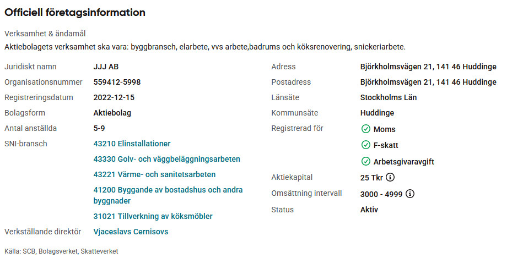
Task: Click the Postadress value Björkholmsvägen 21
Action: 428,82
